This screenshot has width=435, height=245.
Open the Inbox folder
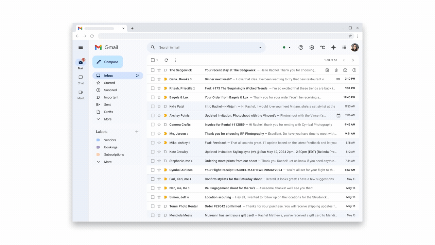[118, 76]
